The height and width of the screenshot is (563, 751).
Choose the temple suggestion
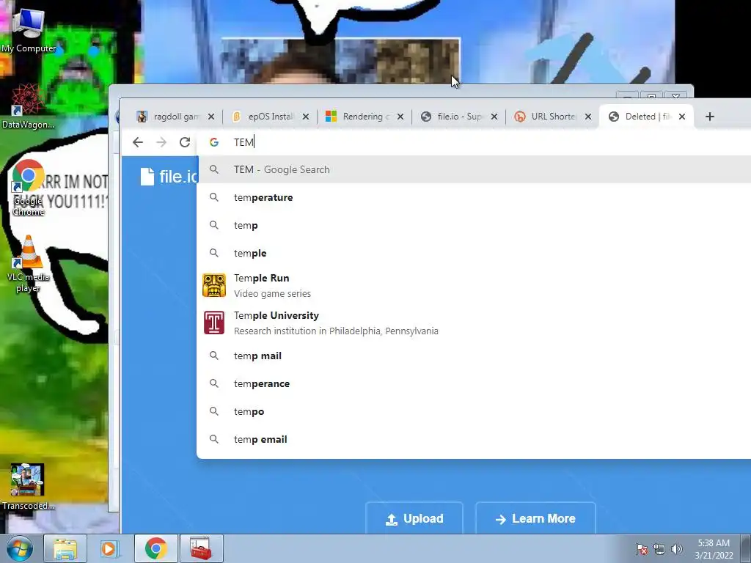click(x=475, y=253)
